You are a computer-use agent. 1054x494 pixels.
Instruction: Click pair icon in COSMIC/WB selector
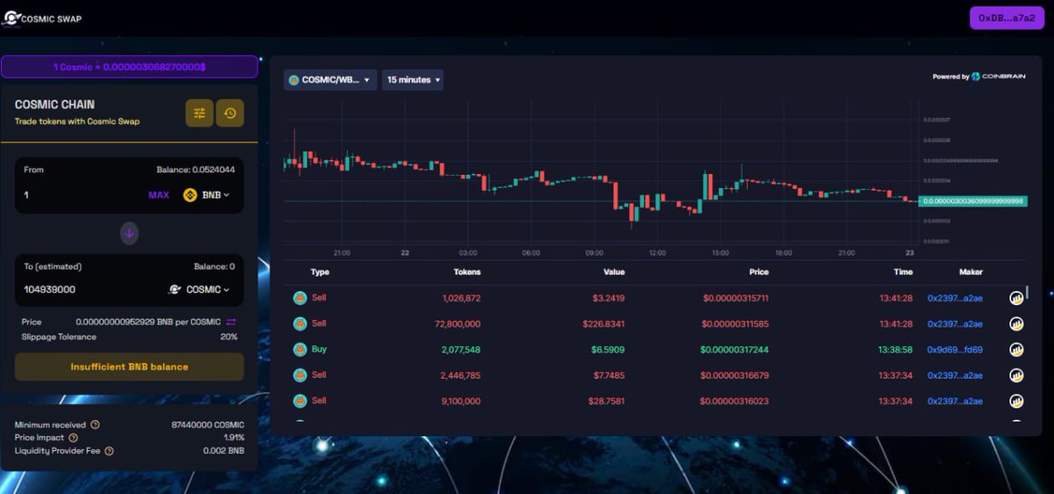click(x=294, y=80)
